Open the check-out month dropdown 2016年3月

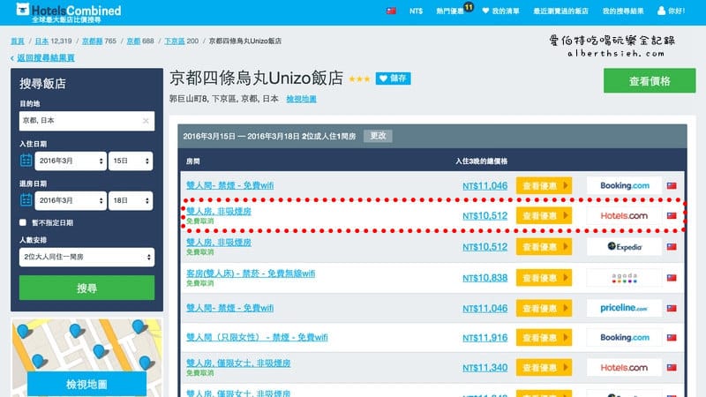[x=71, y=200]
